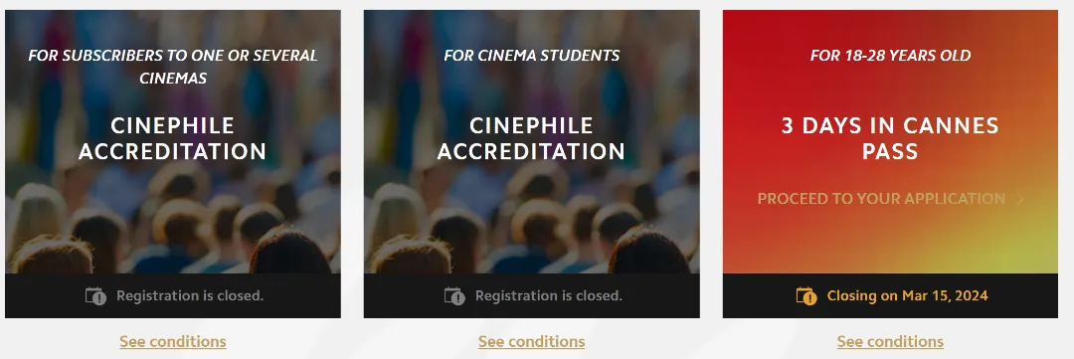Click Cinephile Accreditation title for subscribers
The height and width of the screenshot is (359, 1074).
[x=173, y=138]
